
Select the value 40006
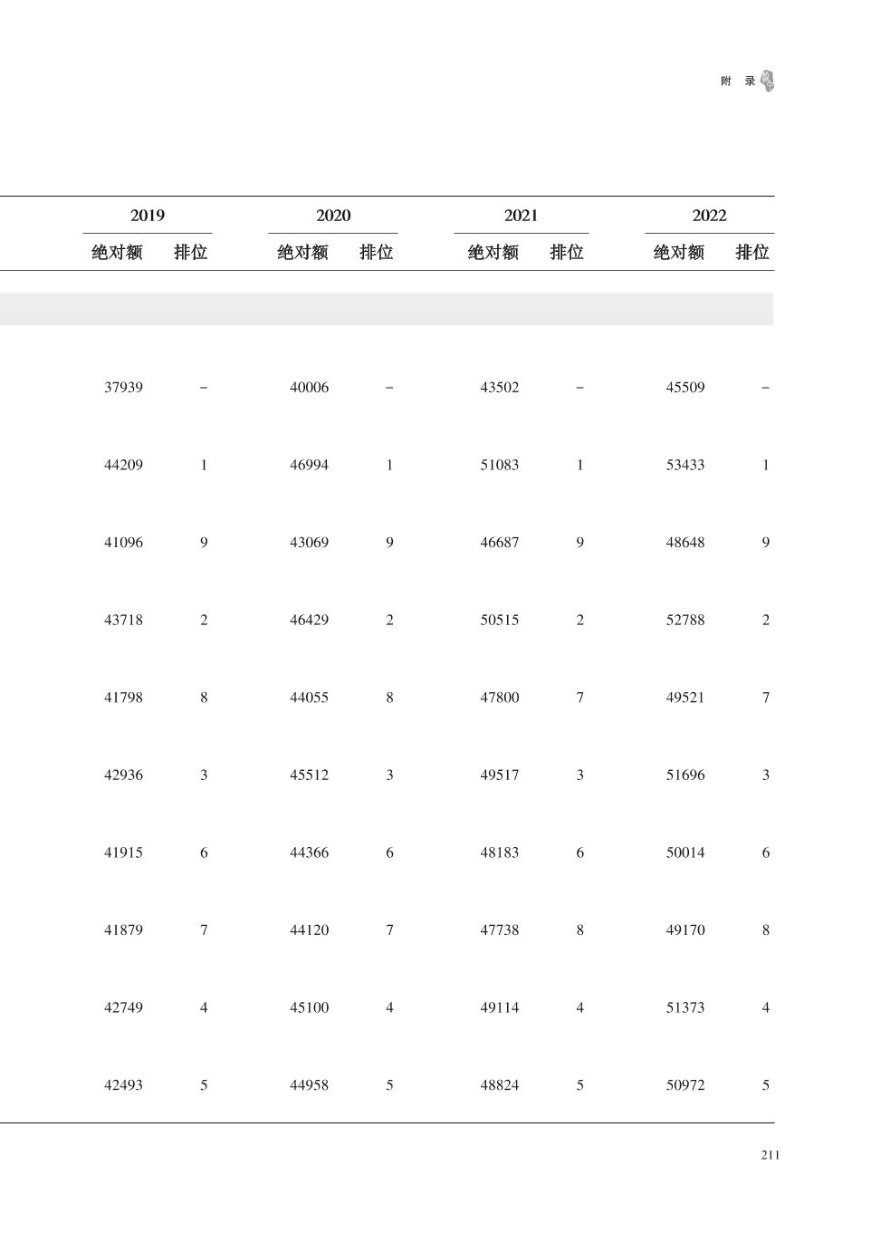click(309, 388)
